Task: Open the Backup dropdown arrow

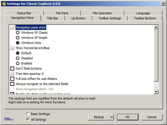Action: 112,117
